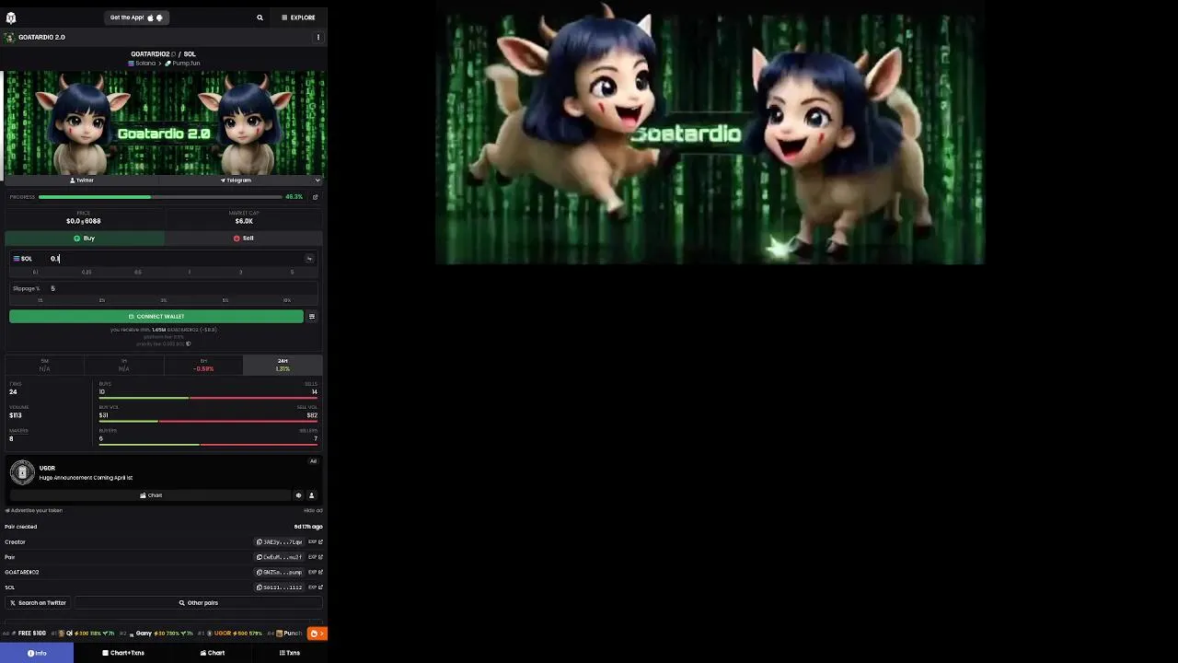Open the Other pairs button
The width and height of the screenshot is (1178, 663).
[x=199, y=603]
